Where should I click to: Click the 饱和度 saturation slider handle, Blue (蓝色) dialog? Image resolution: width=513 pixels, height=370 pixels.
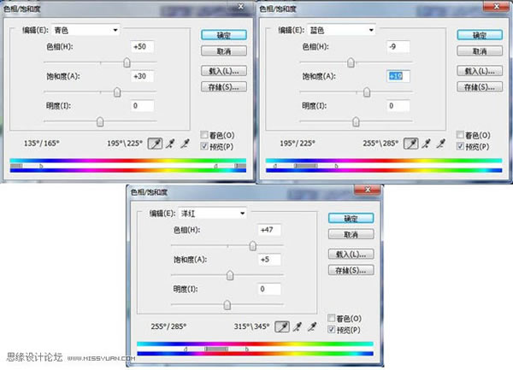367,92
